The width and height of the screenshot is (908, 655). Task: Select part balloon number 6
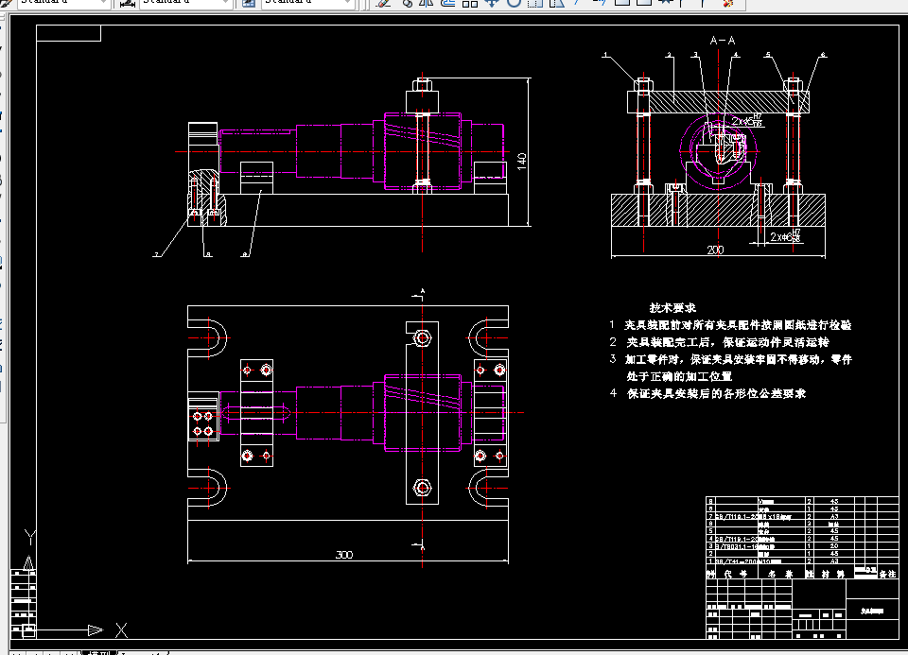tap(823, 55)
